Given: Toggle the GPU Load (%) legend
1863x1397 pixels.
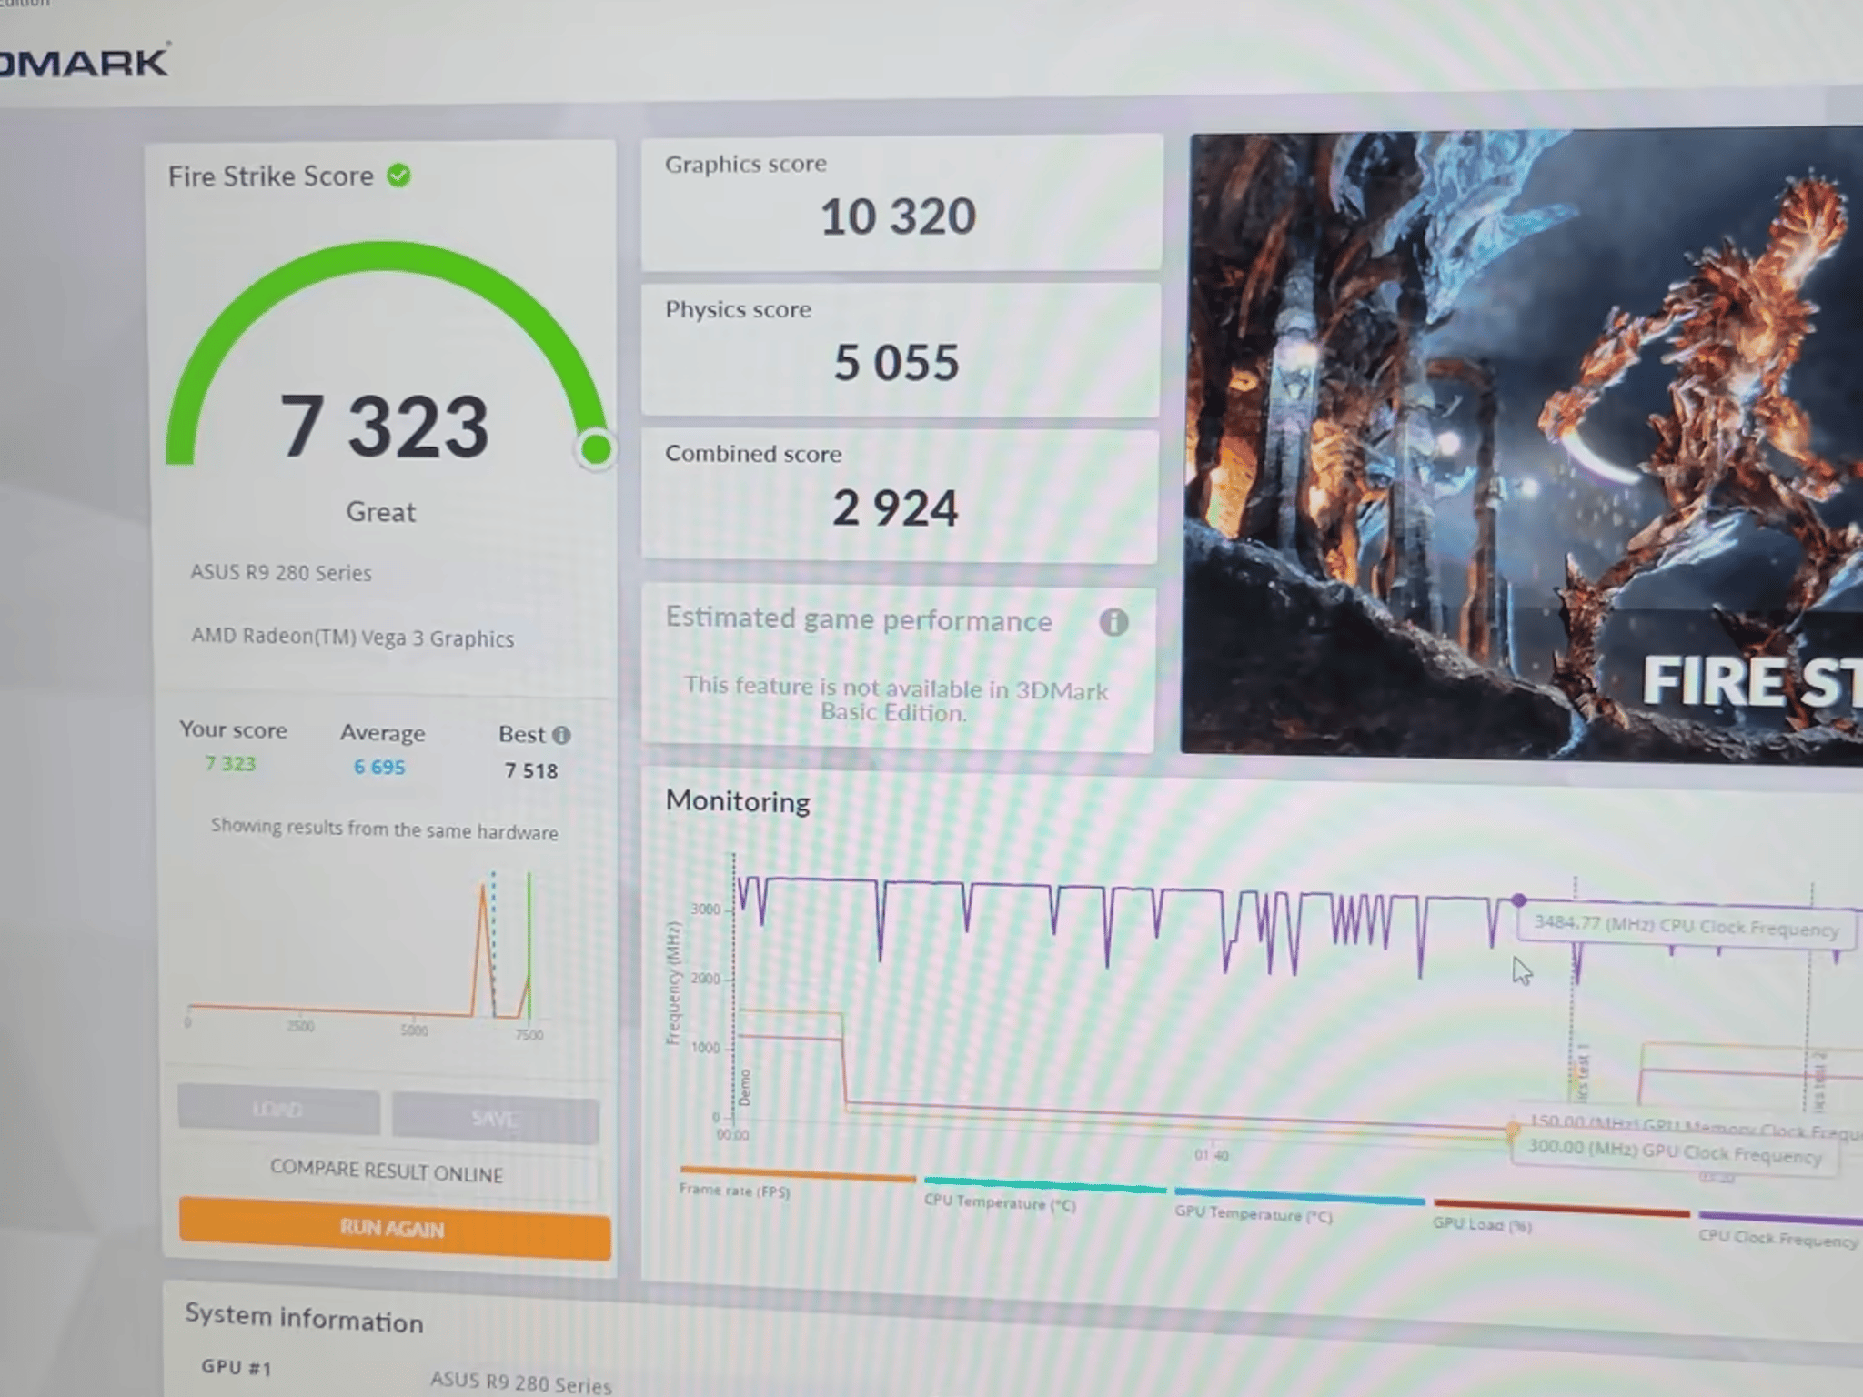Looking at the screenshot, I should 1561,1217.
